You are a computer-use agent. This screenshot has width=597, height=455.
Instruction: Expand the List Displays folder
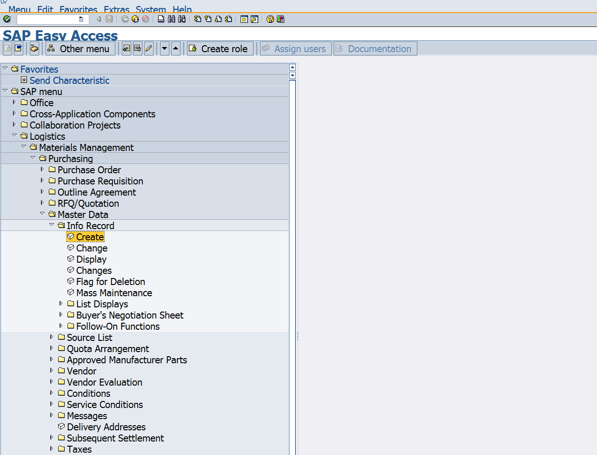point(61,303)
